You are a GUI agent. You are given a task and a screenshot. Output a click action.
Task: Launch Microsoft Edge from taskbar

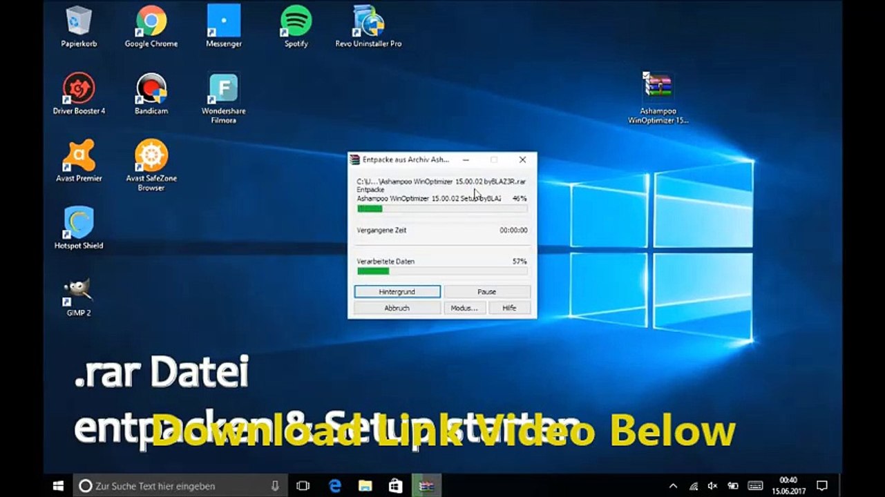click(x=335, y=486)
